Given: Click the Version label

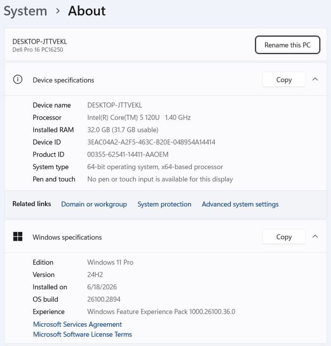Looking at the screenshot, I should coord(43,274).
